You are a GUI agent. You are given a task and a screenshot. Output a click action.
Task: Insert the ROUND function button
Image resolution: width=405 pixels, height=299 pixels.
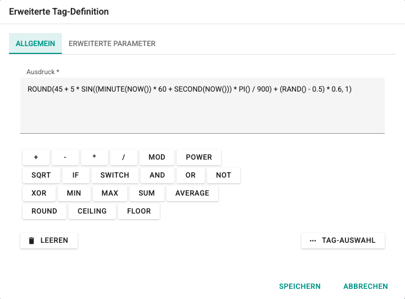tap(44, 211)
